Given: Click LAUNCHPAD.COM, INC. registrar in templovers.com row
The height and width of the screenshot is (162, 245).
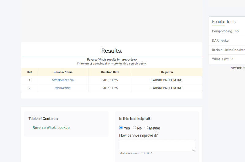Looking at the screenshot, I should (x=167, y=80).
